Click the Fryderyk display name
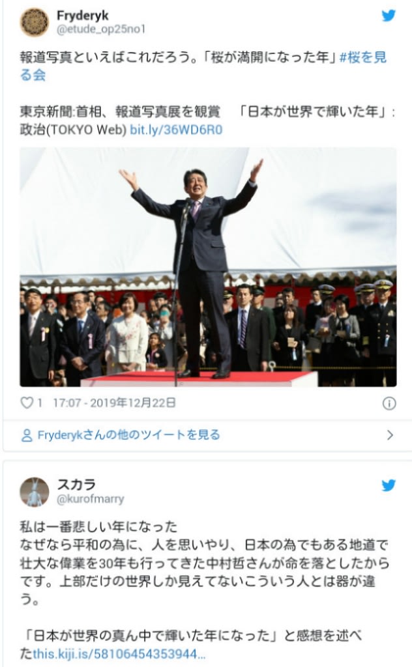This screenshot has height=667, width=412. coord(83,16)
